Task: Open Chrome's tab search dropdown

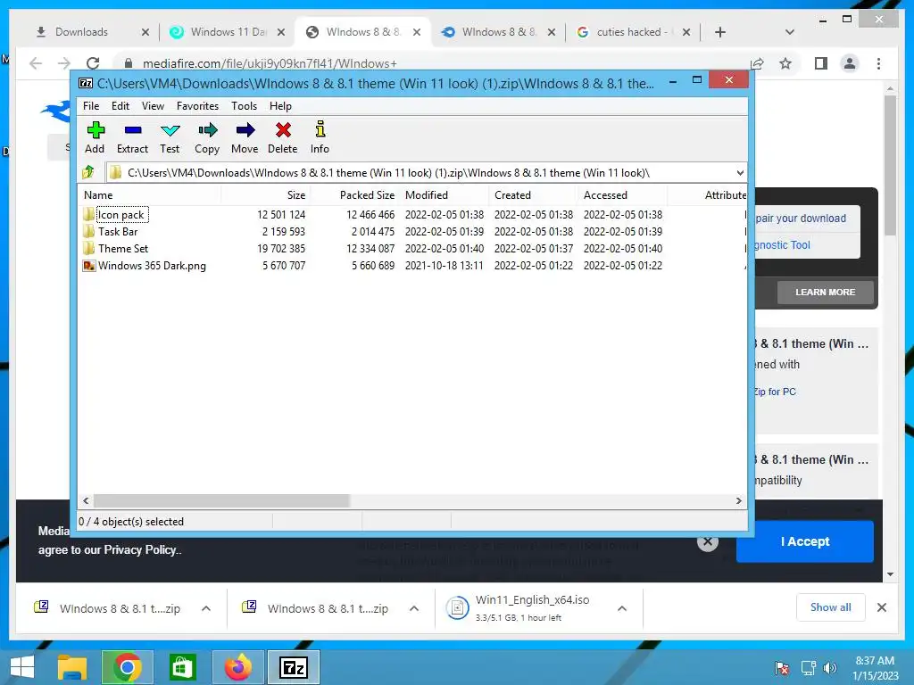Action: tap(789, 32)
